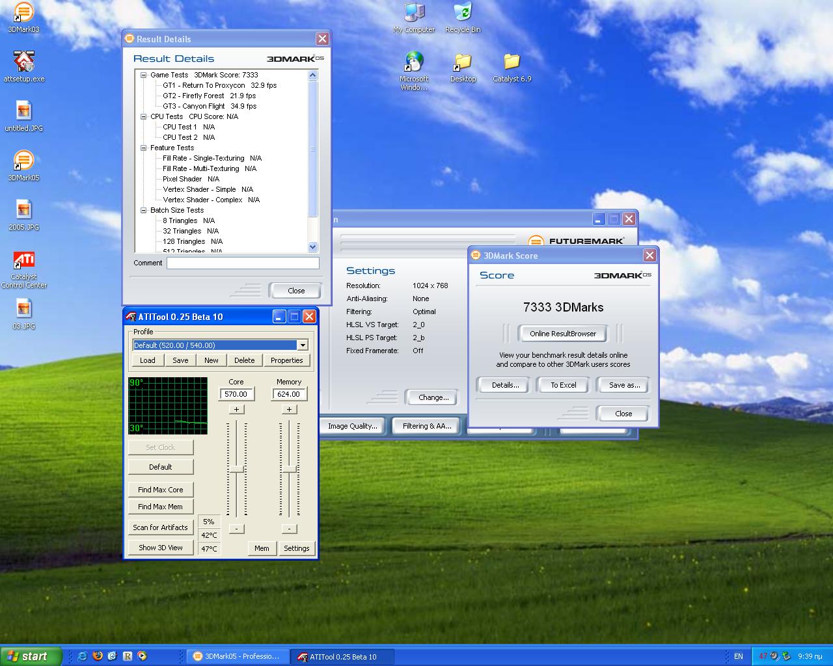This screenshot has height=666, width=833.
Task: Click the Core clock value field
Action: click(x=236, y=394)
